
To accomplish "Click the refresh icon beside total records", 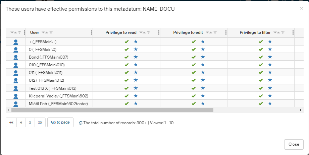I will 81,123.
